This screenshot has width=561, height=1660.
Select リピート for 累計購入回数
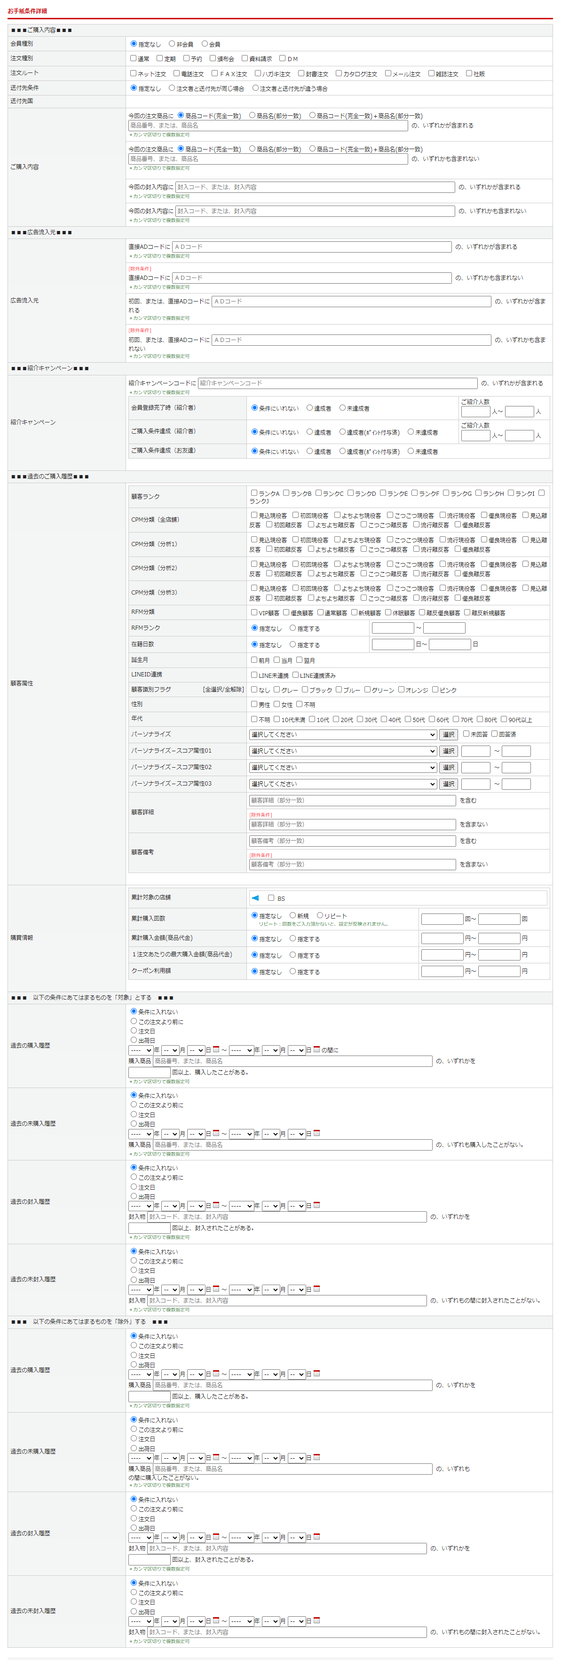click(x=319, y=915)
